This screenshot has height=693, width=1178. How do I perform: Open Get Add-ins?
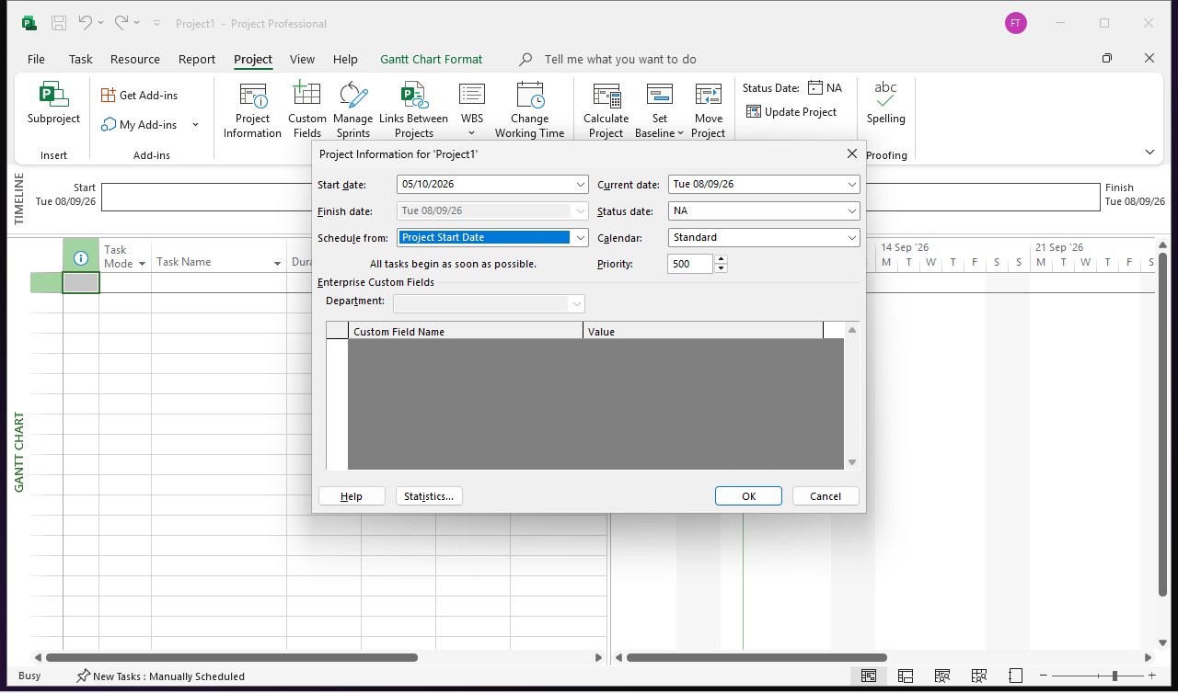coord(139,95)
